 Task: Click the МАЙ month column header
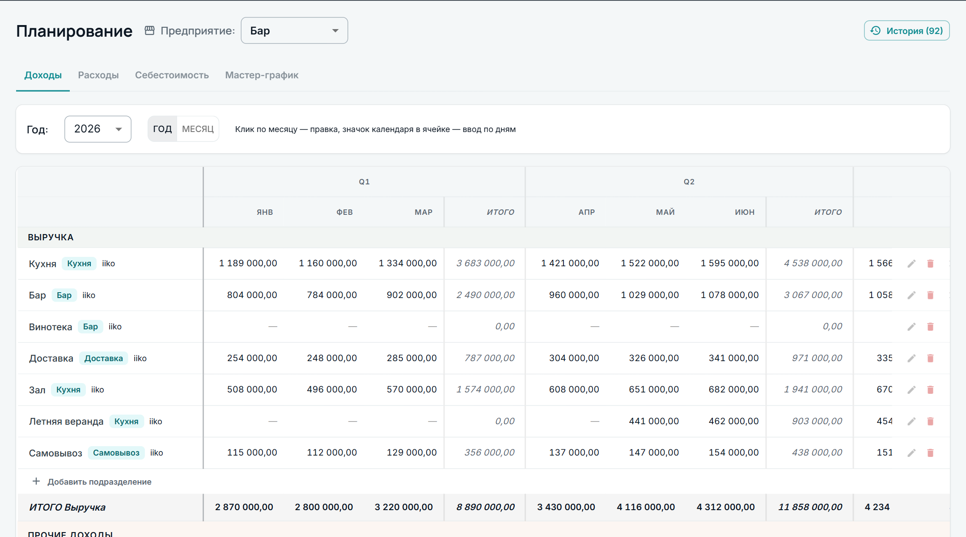pyautogui.click(x=665, y=212)
